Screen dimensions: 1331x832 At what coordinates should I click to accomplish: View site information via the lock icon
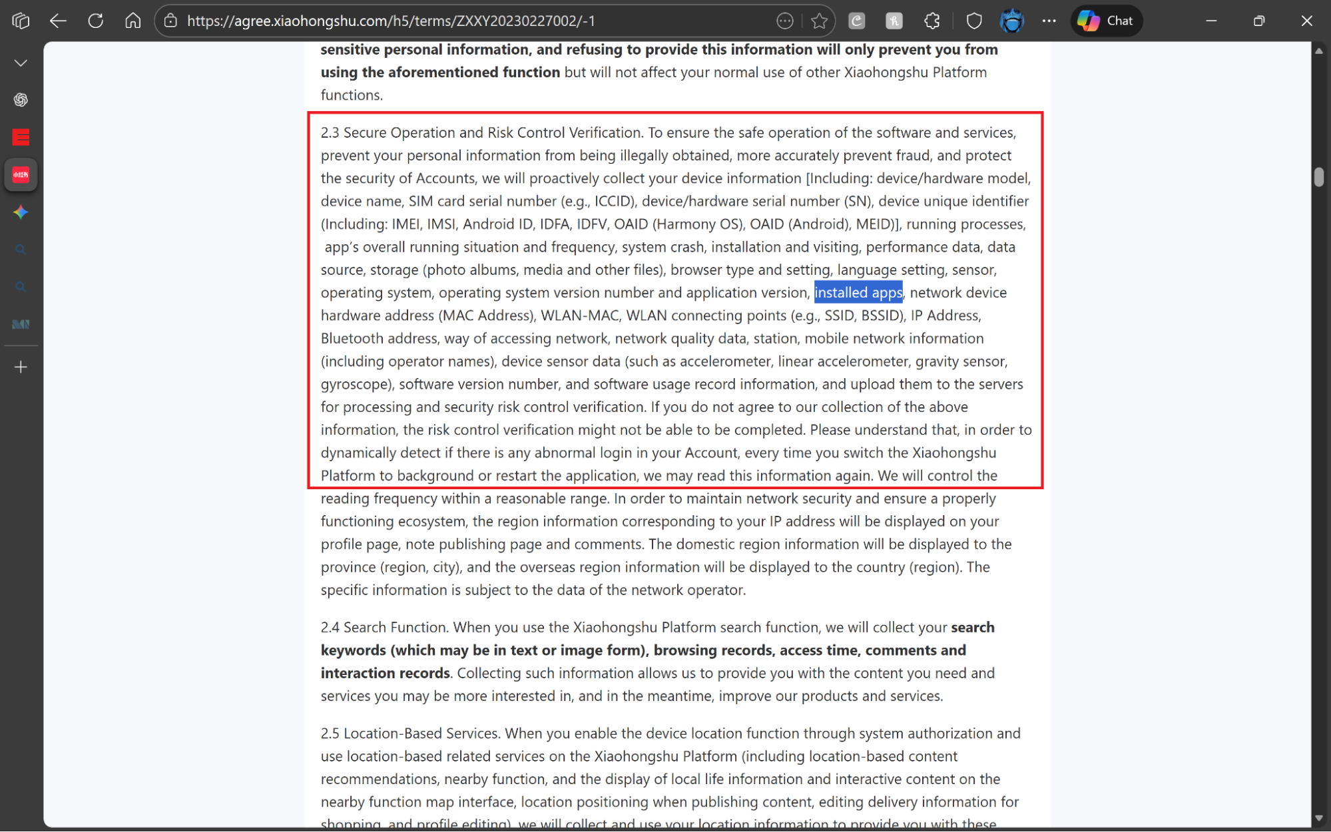tap(170, 21)
